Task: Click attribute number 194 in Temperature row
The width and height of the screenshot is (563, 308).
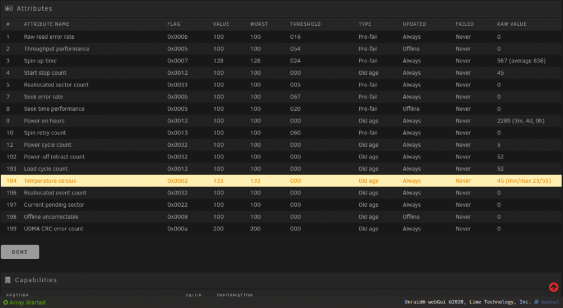Action: point(11,181)
